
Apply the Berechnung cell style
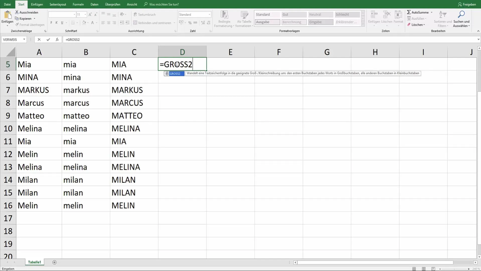pyautogui.click(x=294, y=22)
